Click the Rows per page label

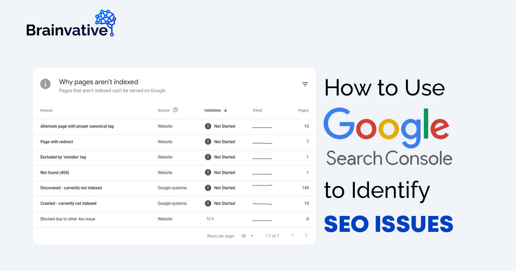[221, 236]
